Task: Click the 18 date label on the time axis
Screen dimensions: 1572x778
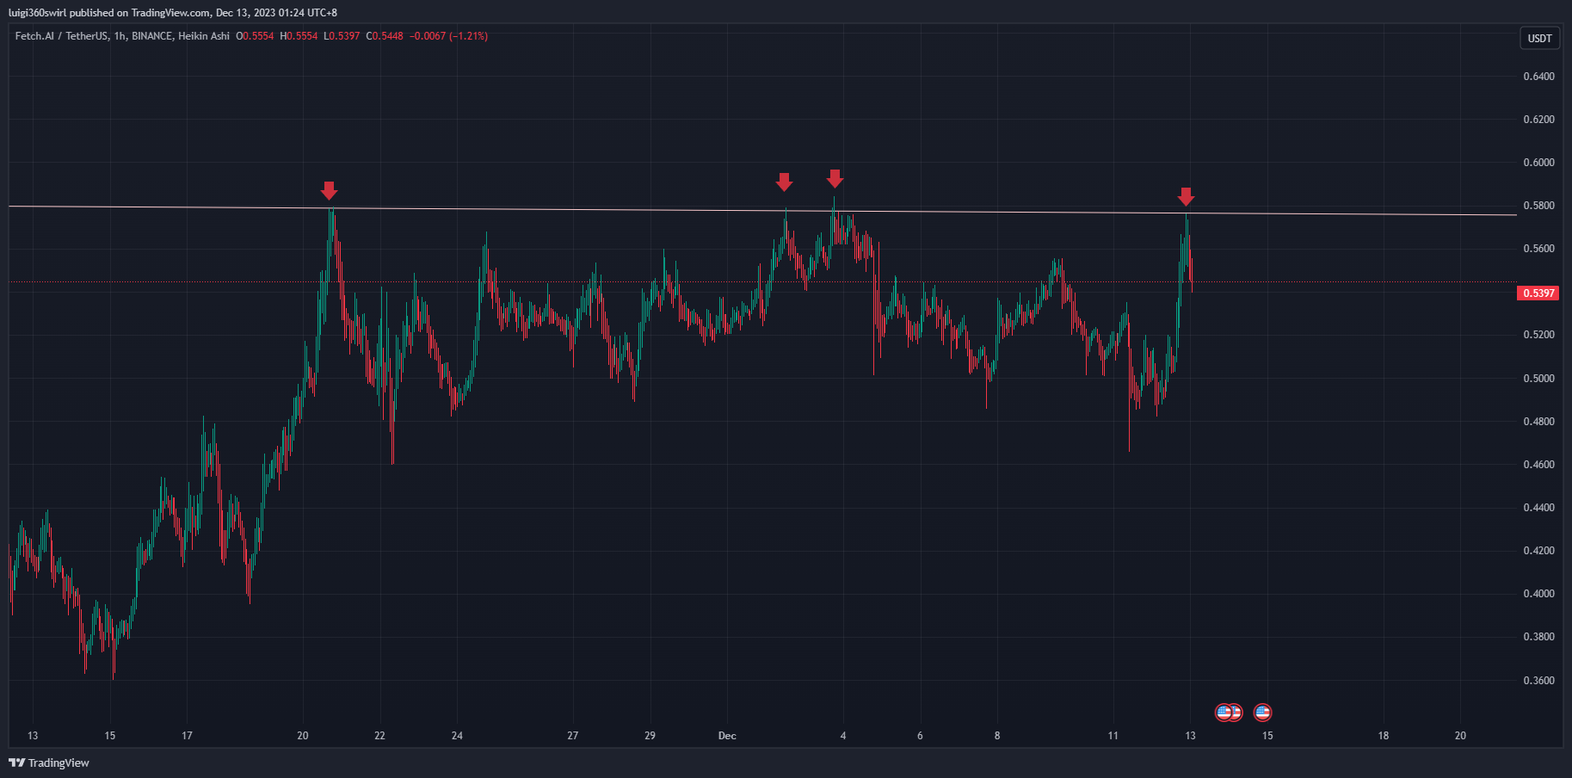Action: click(1384, 736)
